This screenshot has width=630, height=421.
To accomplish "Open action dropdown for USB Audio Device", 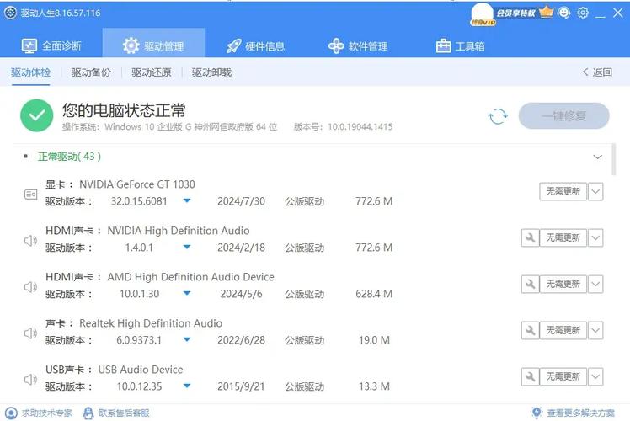I will (x=595, y=377).
